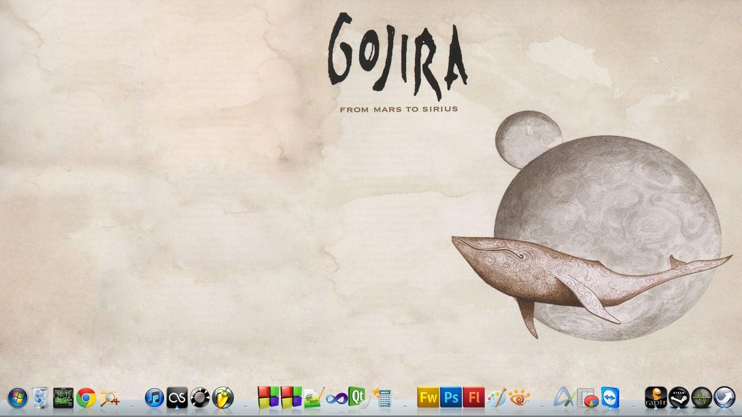Click the silver arrow orb icon
Viewport: 742px width, 417px height.
(725, 398)
